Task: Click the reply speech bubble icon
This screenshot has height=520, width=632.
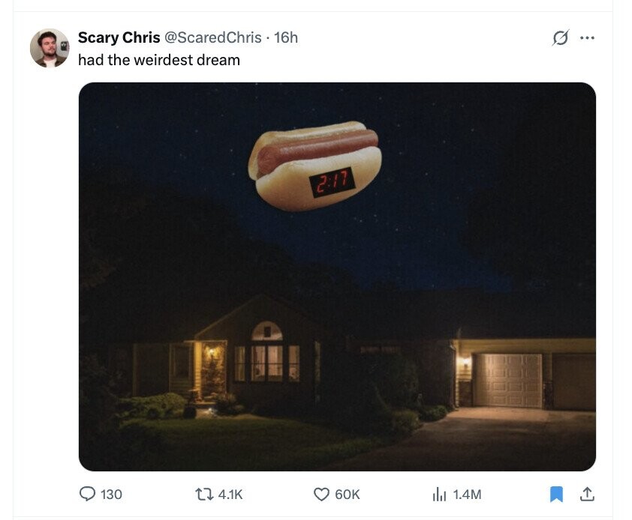Action: pos(88,494)
